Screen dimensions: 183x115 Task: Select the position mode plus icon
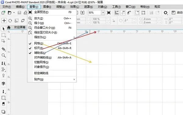4,21
